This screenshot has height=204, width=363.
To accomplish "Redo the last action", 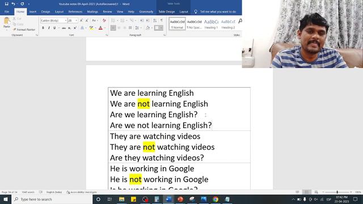I will pos(22,4).
